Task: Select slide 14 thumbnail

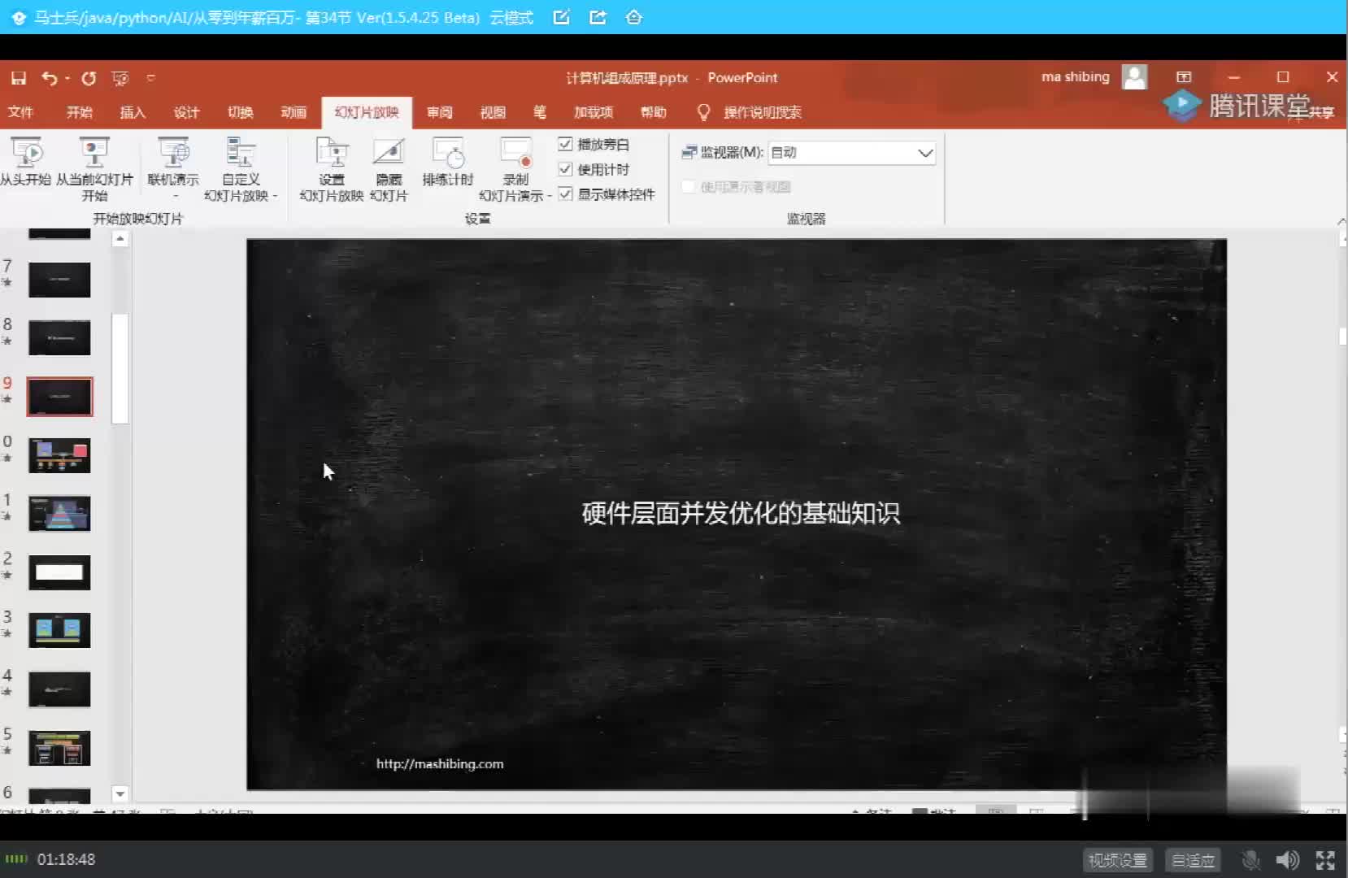Action: 59,689
